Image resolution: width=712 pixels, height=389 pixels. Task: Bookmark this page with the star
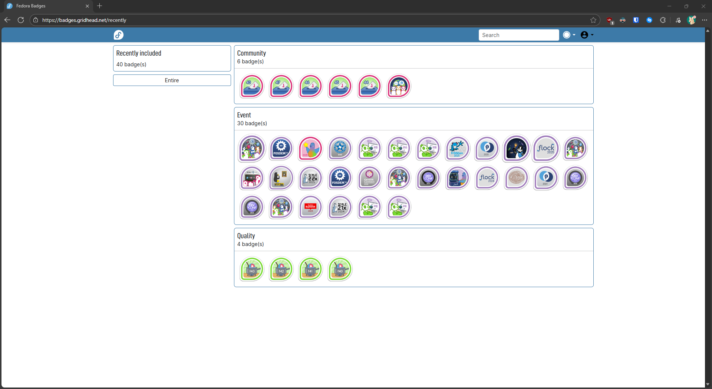[x=593, y=20]
